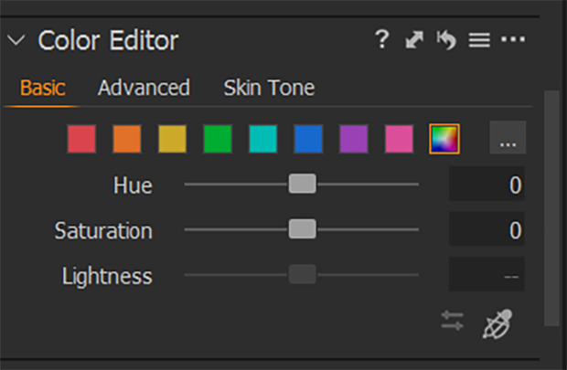Click the swap arrows icon near eyedropper

pyautogui.click(x=452, y=321)
